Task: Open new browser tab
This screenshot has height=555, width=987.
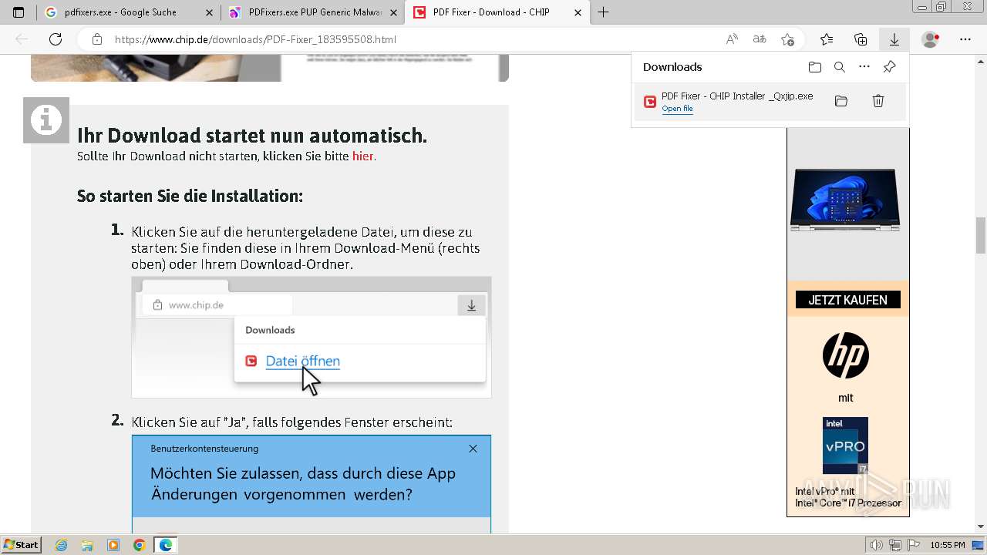Action: [604, 12]
